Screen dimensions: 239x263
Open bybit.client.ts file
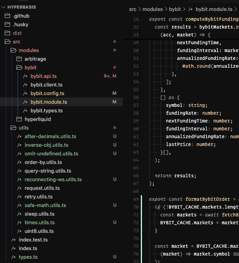point(47,85)
